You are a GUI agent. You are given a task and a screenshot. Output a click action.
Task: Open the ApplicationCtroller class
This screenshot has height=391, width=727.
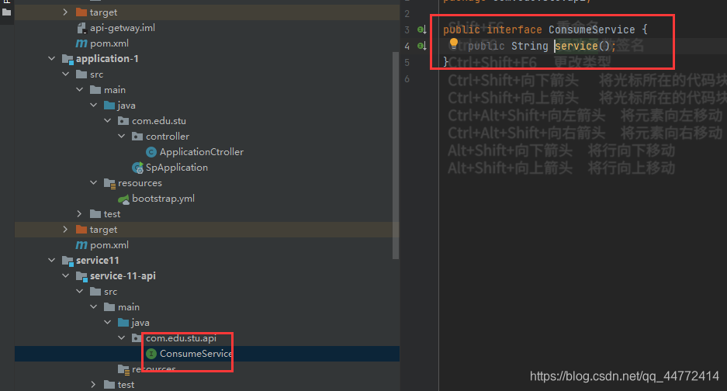tap(201, 152)
